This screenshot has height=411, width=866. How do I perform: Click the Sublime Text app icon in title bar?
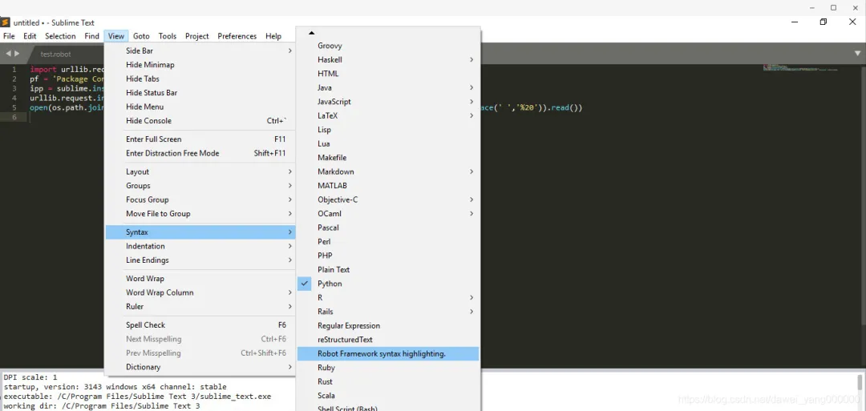tap(6, 22)
